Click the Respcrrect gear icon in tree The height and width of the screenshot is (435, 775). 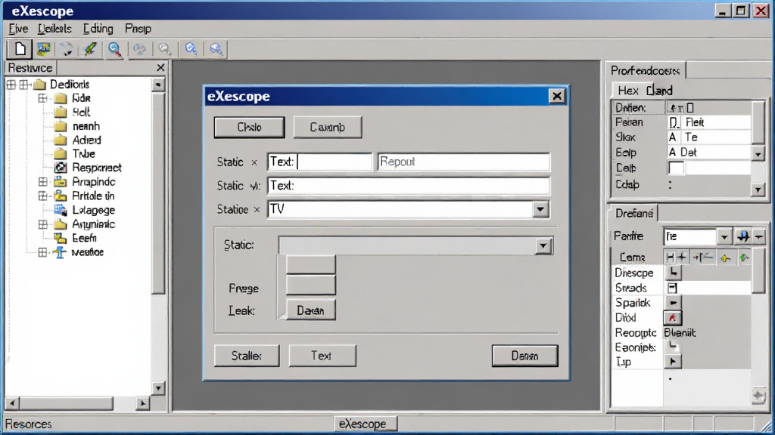point(61,168)
